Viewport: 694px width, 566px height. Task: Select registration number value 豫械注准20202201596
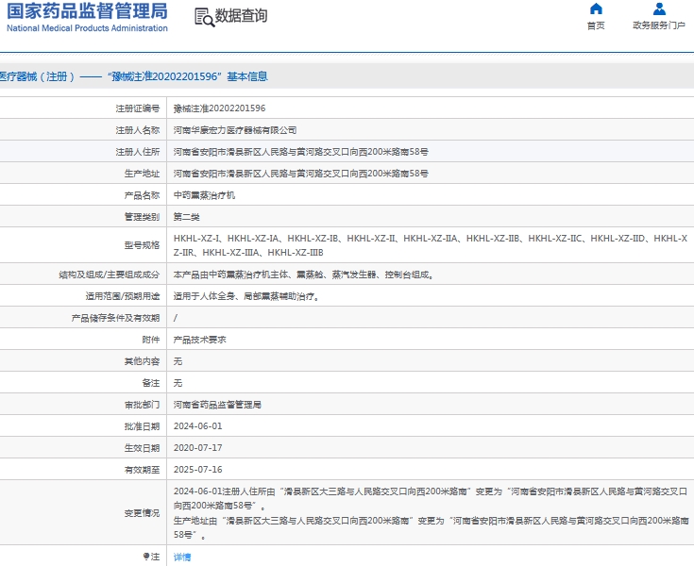coord(219,108)
